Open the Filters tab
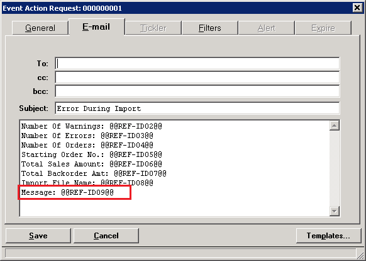The height and width of the screenshot is (261, 366). (x=210, y=28)
